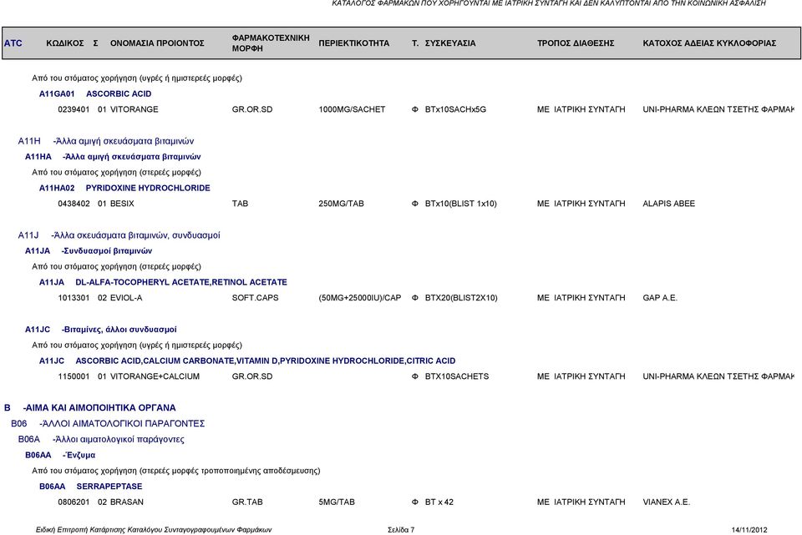
Task: Select the A11GA01 ASCORBIC ACID heading
Action: tap(95, 94)
